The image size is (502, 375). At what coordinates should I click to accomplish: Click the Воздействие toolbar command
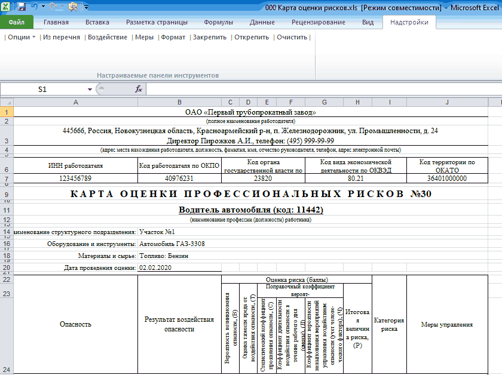tap(108, 37)
